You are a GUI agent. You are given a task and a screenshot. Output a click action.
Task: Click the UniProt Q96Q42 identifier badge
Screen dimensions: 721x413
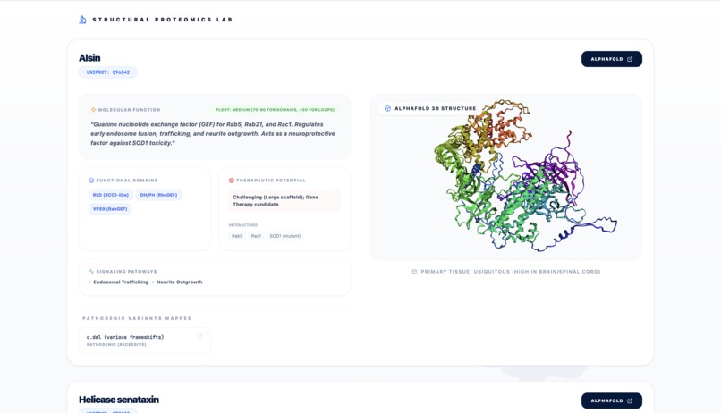108,72
